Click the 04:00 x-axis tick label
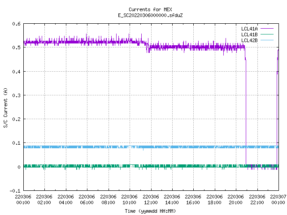 [x=65, y=202]
